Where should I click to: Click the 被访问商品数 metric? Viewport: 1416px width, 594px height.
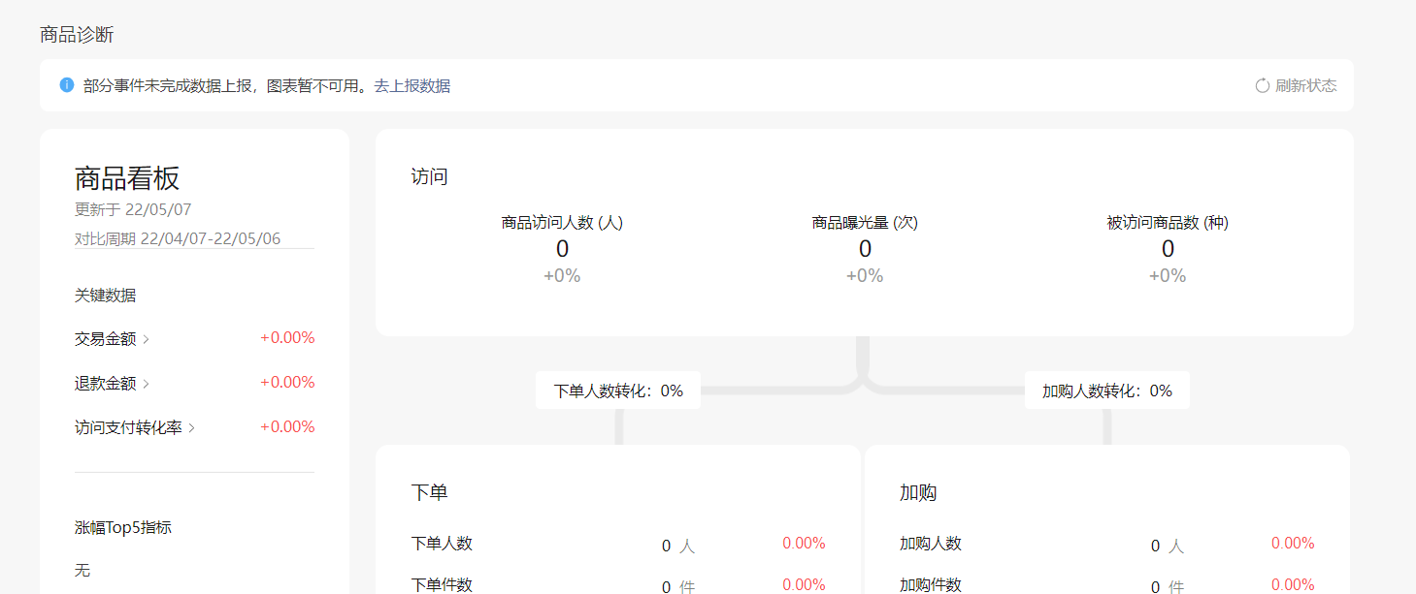[x=1168, y=249]
